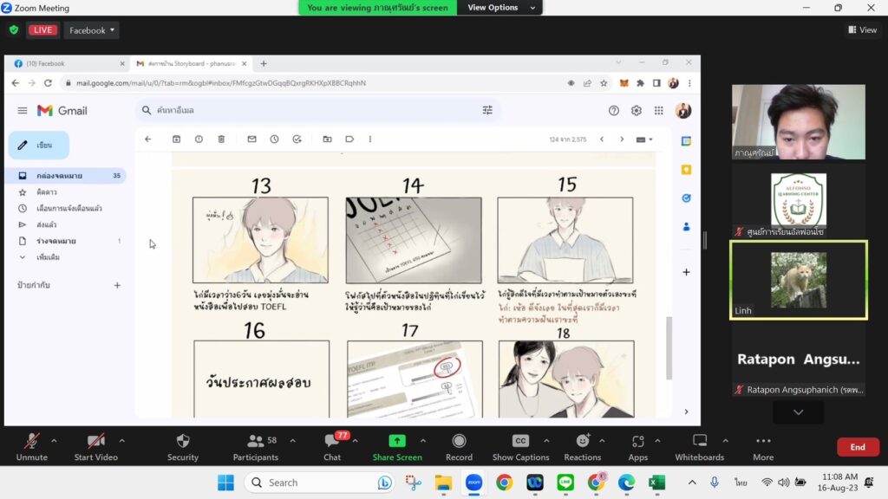Open the Chat panel
Viewport: 888px width, 499px height.
click(332, 441)
